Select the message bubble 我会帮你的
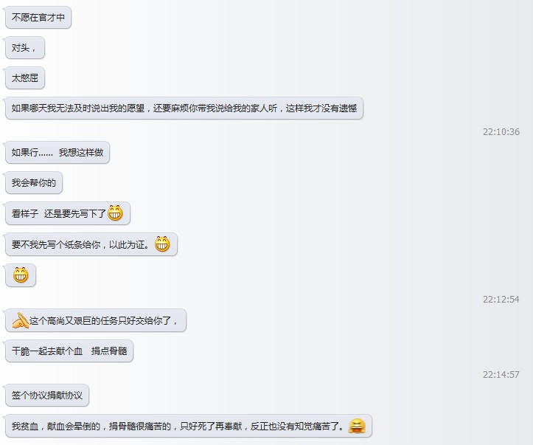Viewport: 533px width, 445px height. 34,183
